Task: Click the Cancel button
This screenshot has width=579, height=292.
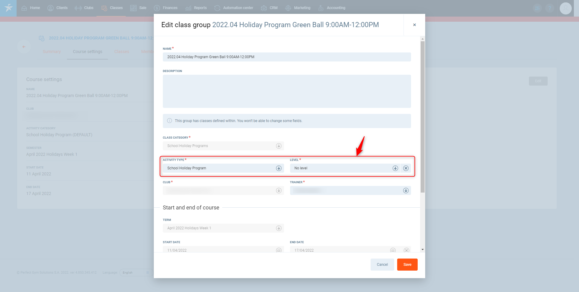Action: coord(382,265)
